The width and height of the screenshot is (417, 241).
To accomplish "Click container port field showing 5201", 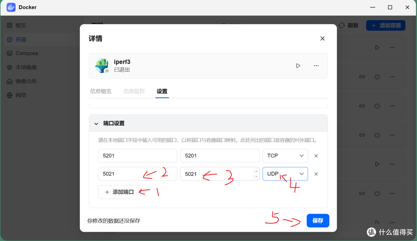I will (220, 156).
